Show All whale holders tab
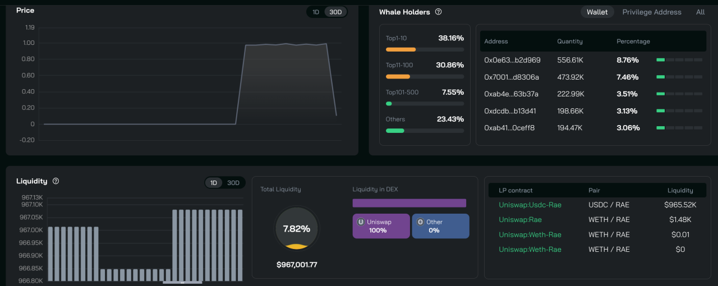 click(700, 12)
